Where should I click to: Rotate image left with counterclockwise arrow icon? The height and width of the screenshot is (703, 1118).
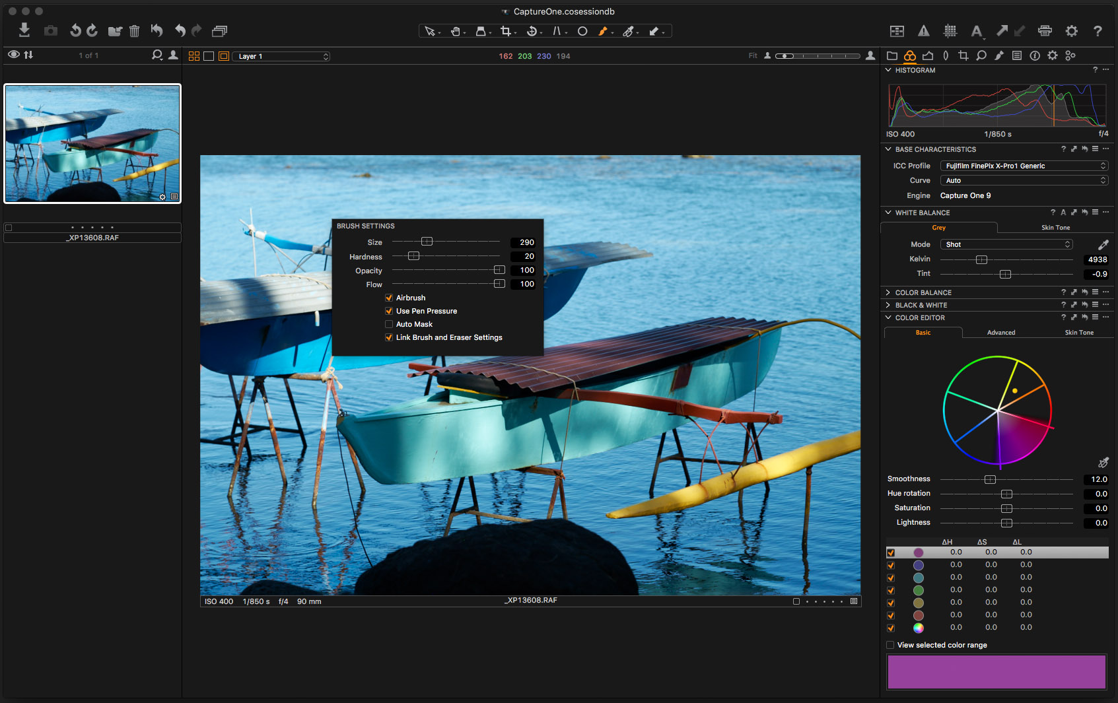click(75, 30)
